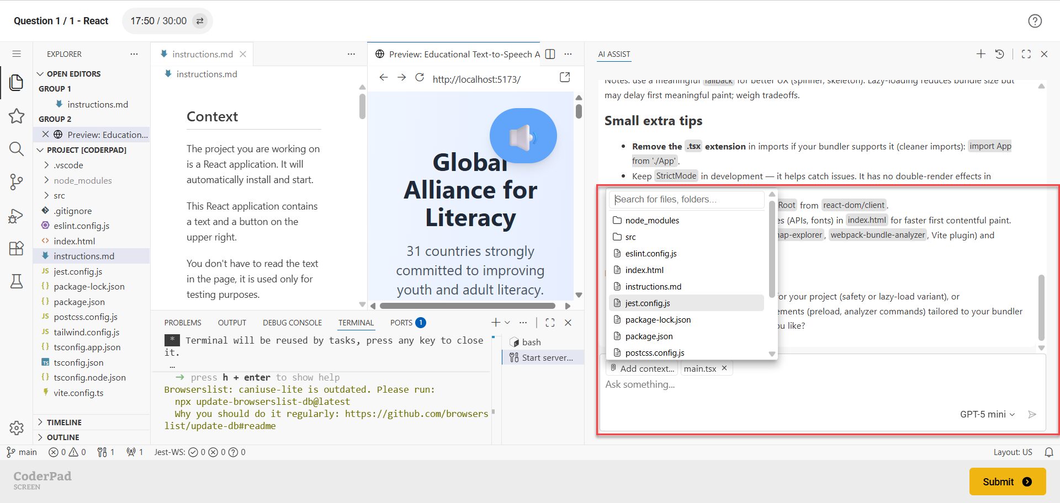Click the yellow Submit button
This screenshot has height=503, width=1060.
pyautogui.click(x=1007, y=481)
